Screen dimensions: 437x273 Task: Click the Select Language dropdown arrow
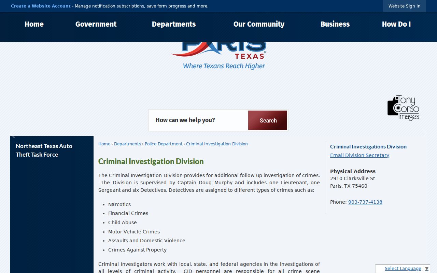click(x=426, y=269)
